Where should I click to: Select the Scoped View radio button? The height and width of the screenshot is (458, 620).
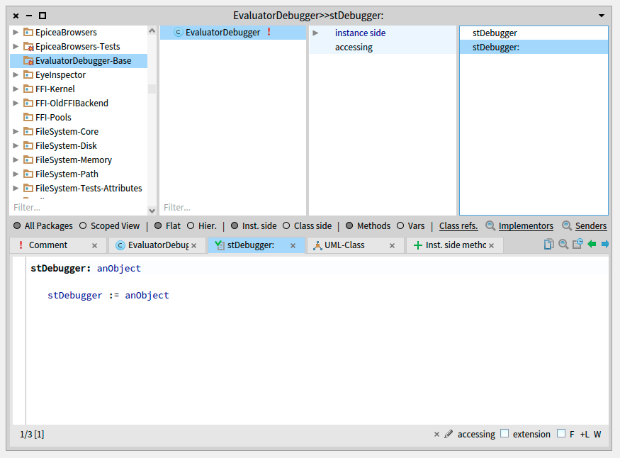tap(83, 226)
